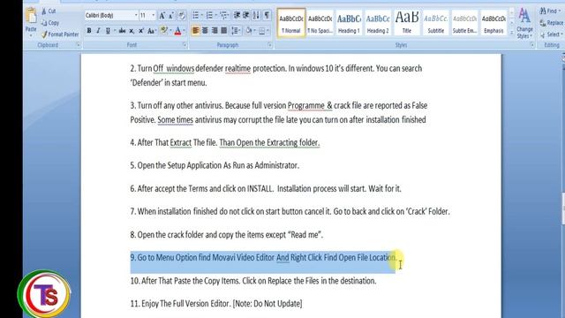
Task: Click the phrase 'Than Open the Extracting folder.'
Action: [269, 143]
